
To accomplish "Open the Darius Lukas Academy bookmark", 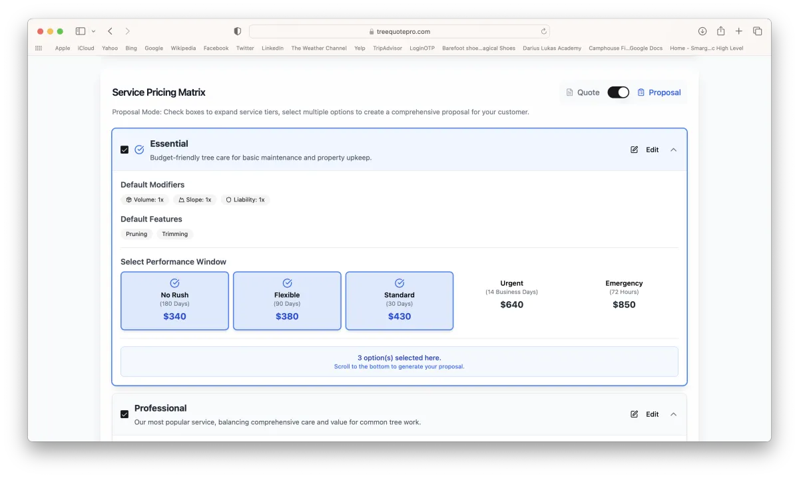I will click(x=552, y=48).
